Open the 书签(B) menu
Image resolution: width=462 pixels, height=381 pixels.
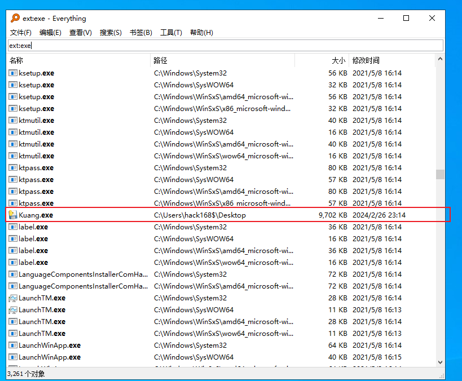pyautogui.click(x=141, y=32)
